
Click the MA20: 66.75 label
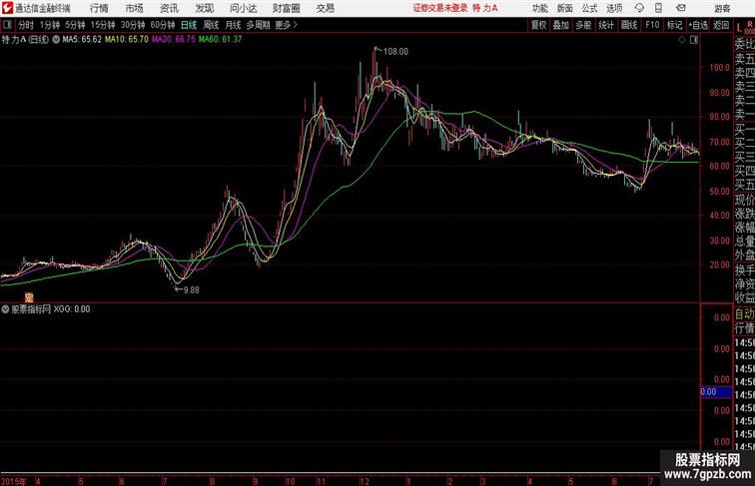point(174,40)
